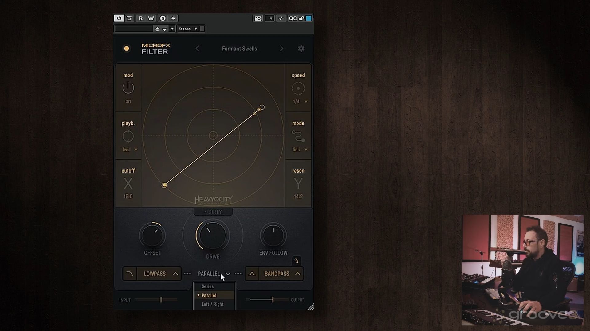Click the speed dial icon

[298, 88]
